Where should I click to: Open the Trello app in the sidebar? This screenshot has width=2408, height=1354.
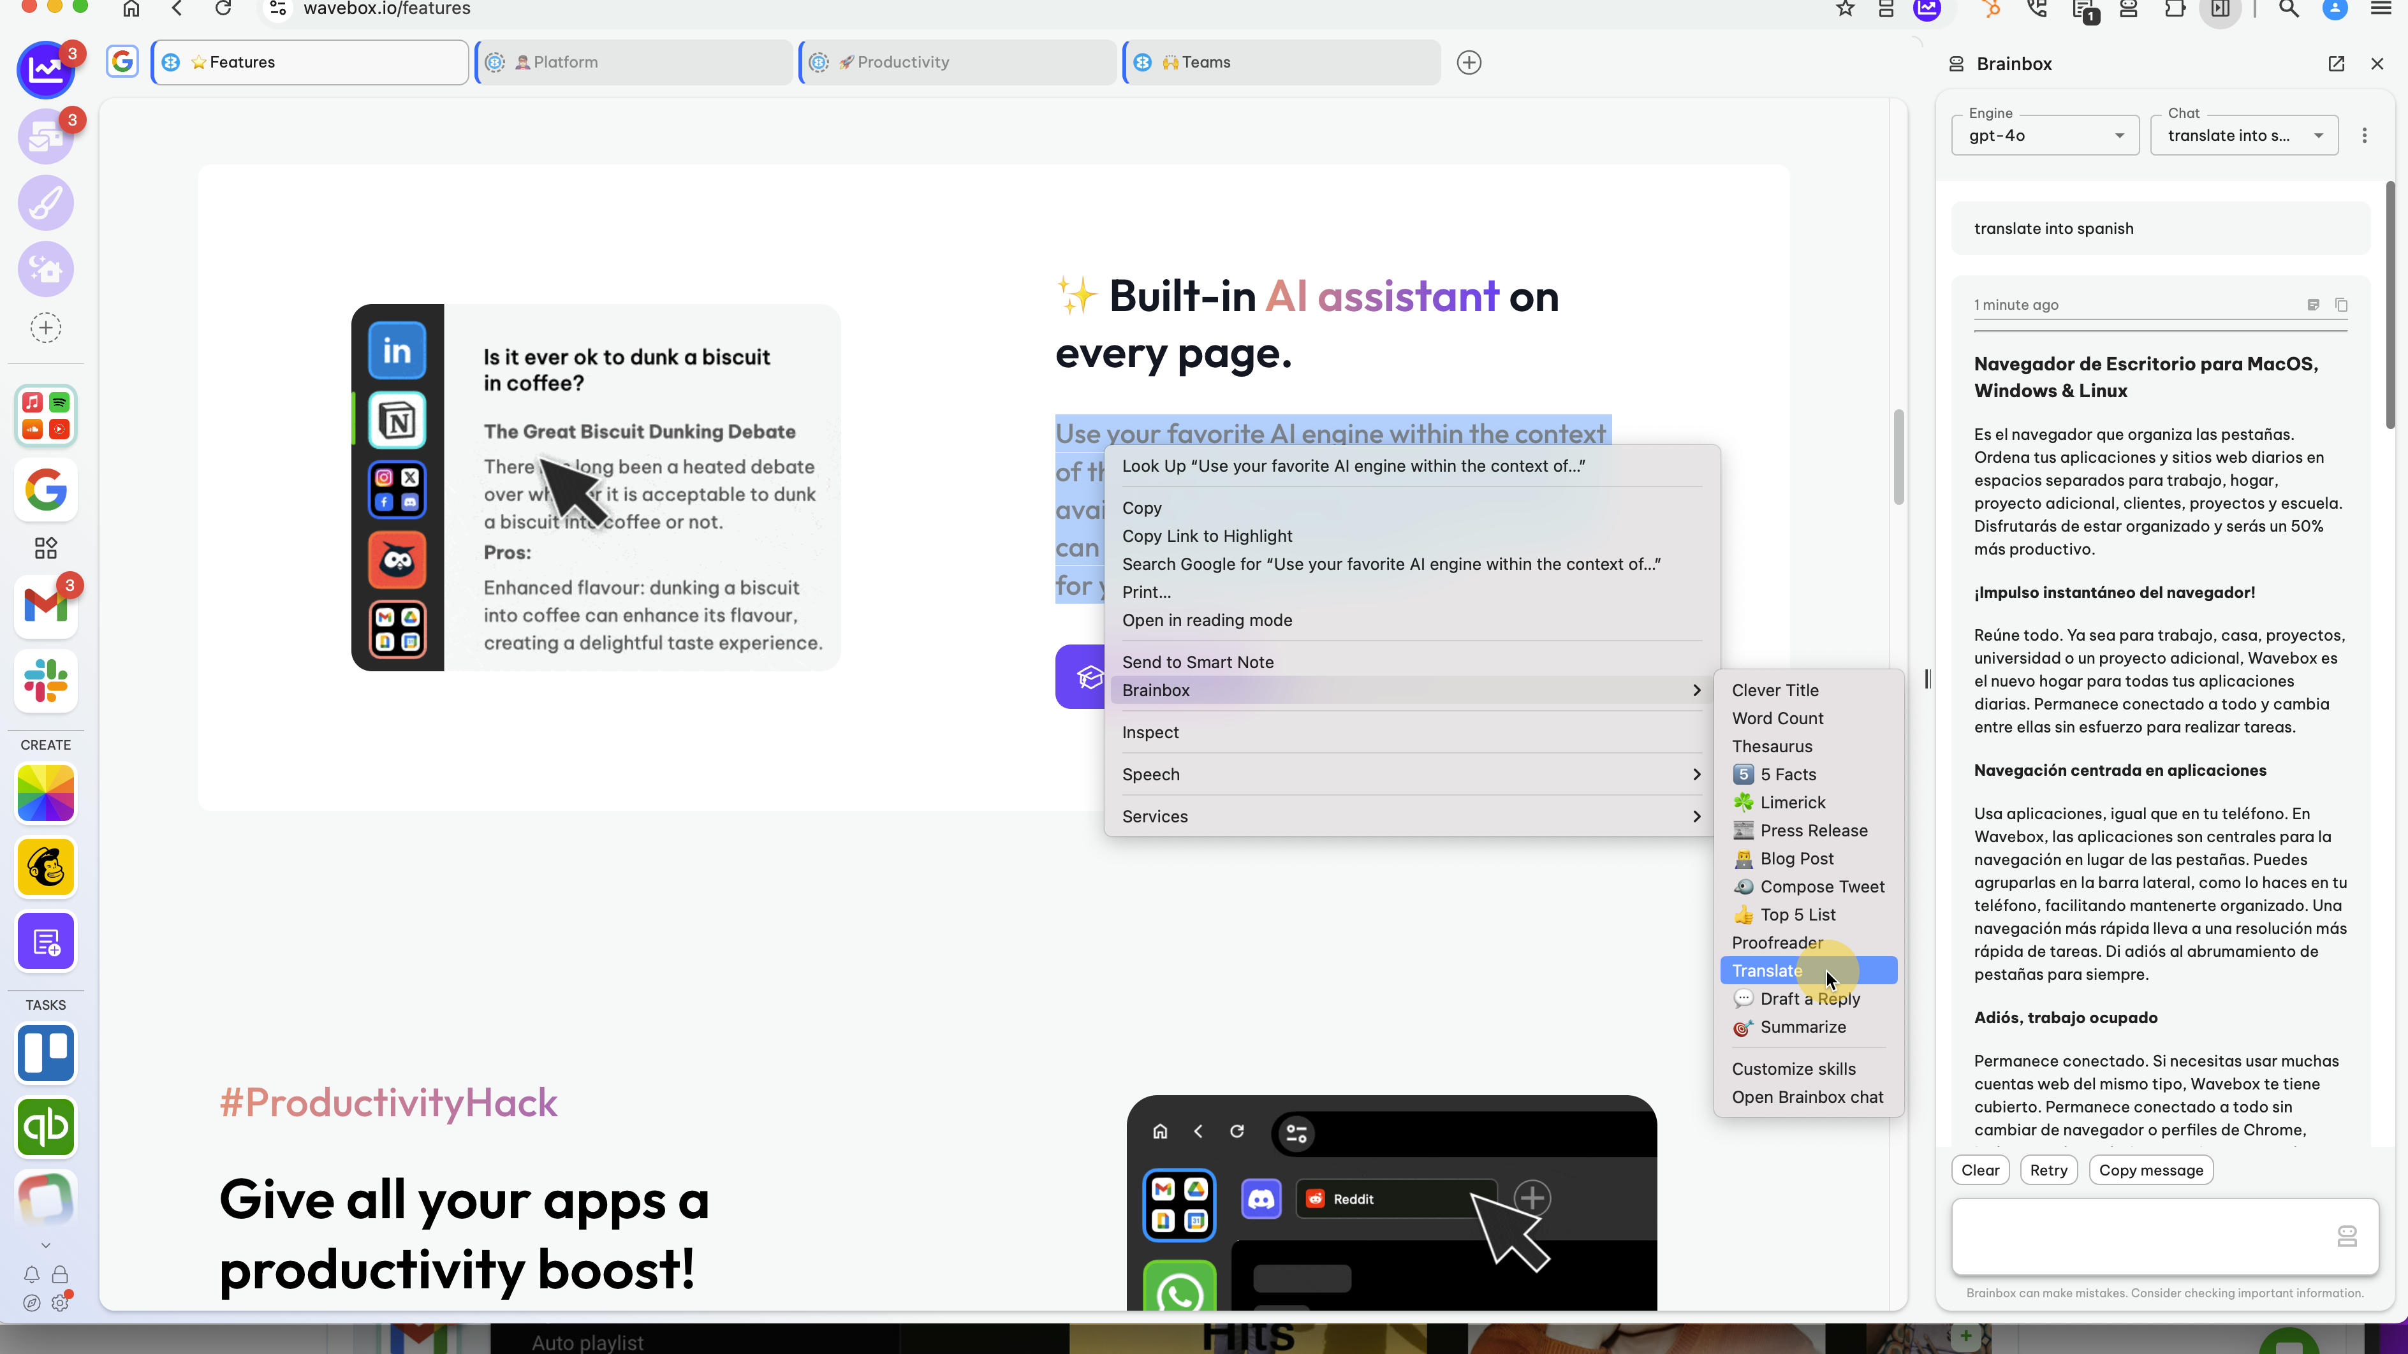pos(46,1053)
